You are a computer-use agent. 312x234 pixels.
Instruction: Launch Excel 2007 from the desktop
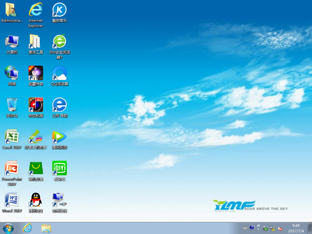(12, 137)
